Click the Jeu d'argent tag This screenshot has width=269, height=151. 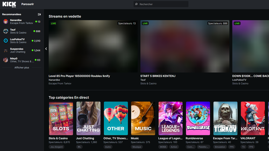(x=56, y=147)
